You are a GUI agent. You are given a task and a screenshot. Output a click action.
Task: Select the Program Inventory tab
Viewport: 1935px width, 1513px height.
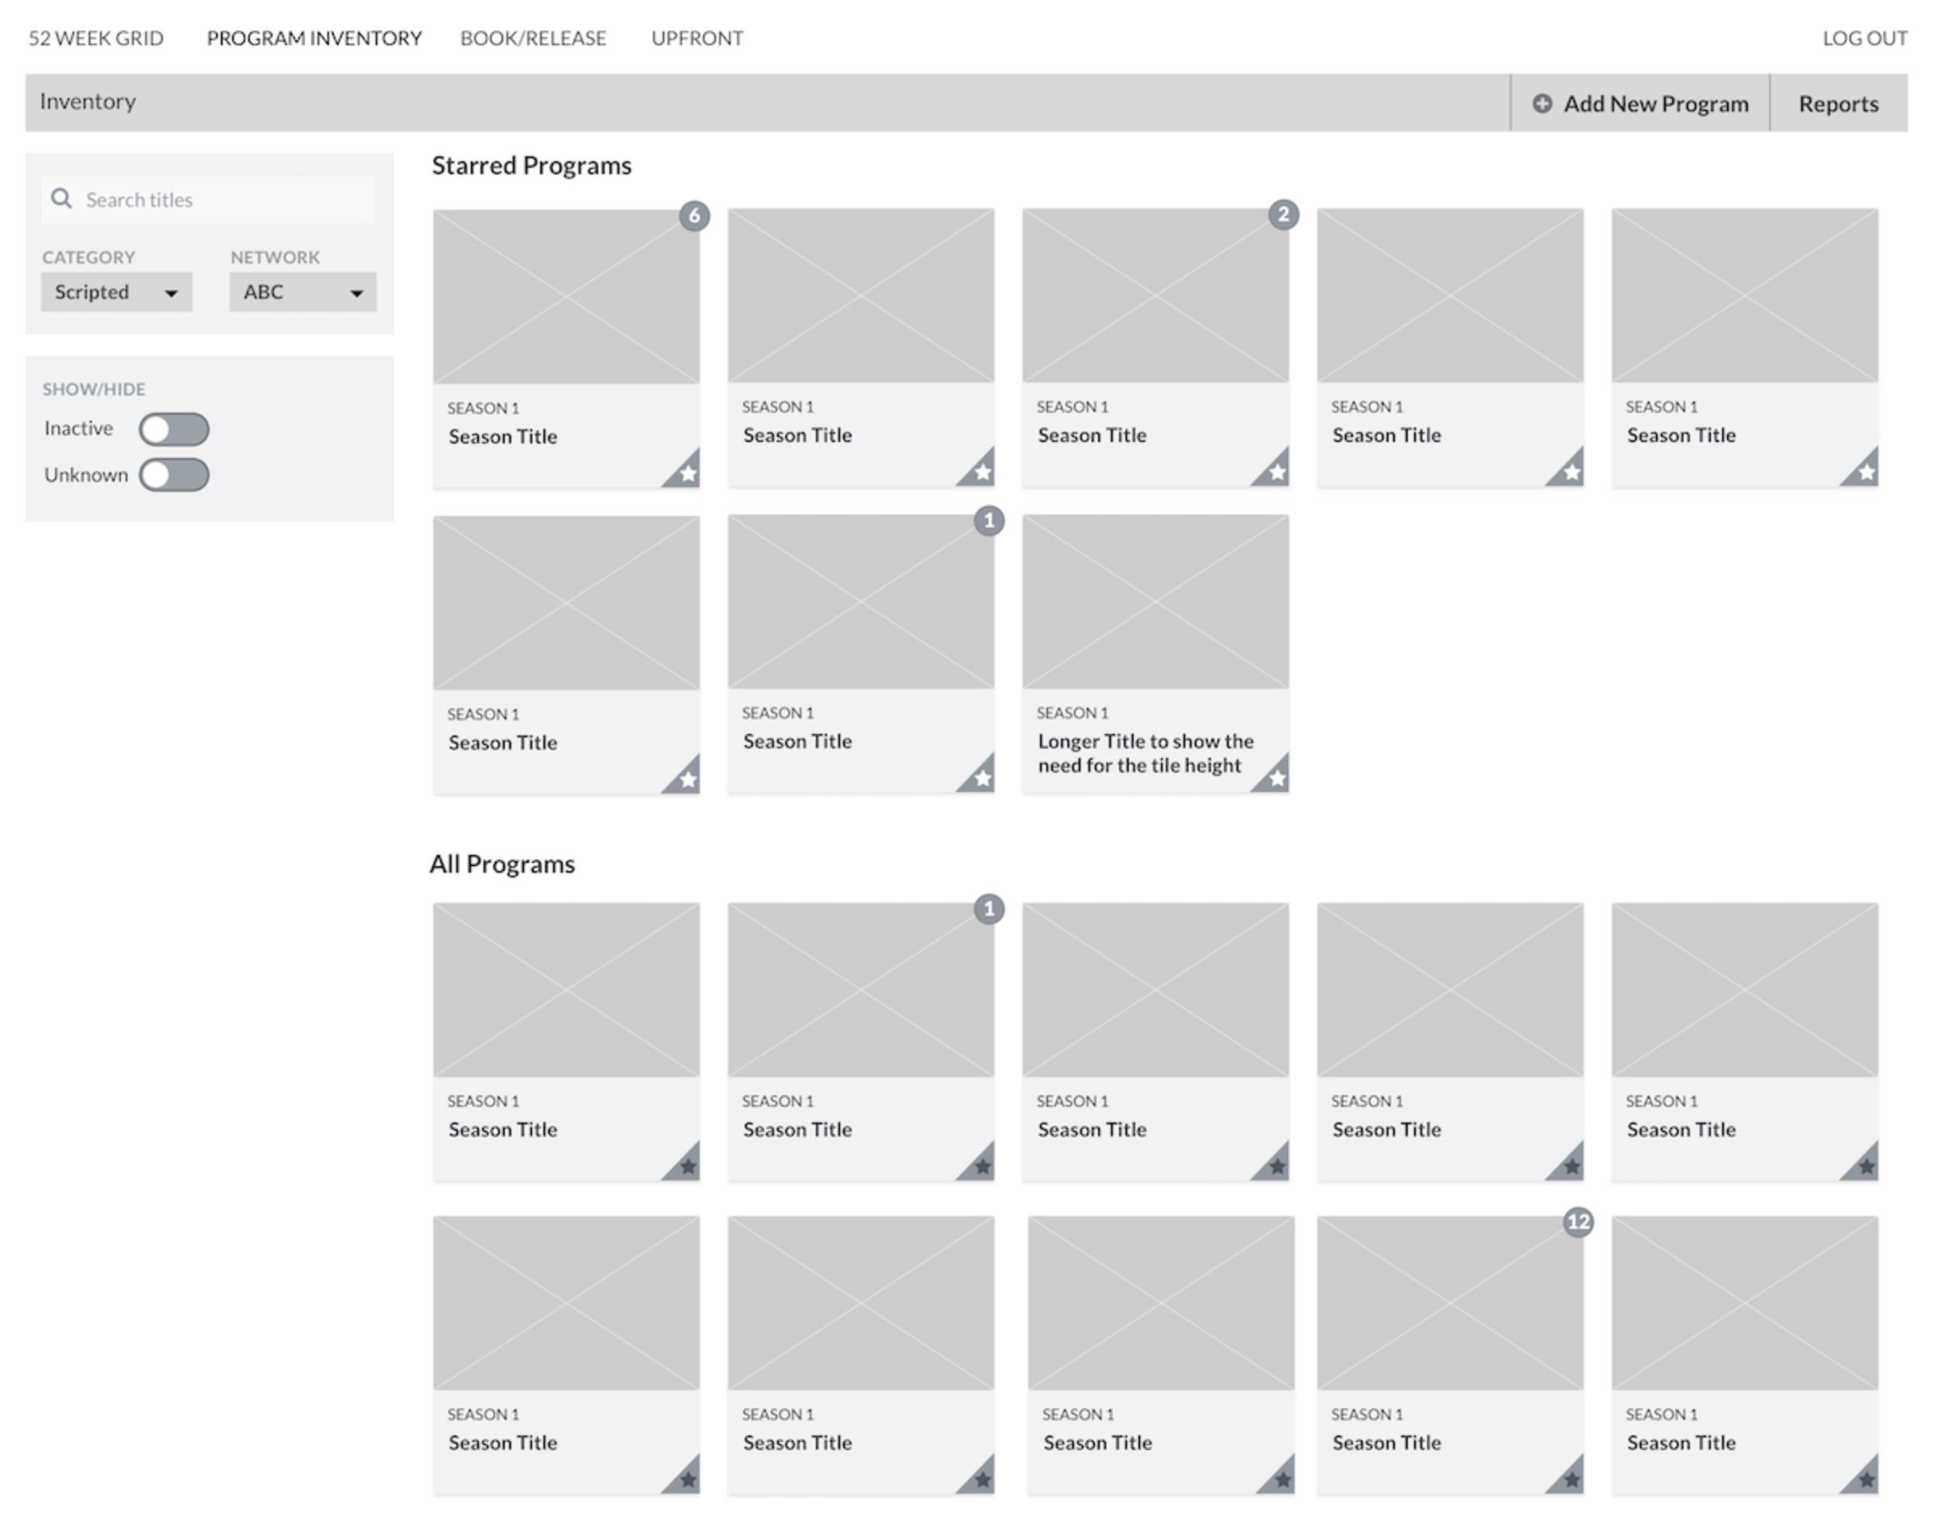click(314, 38)
